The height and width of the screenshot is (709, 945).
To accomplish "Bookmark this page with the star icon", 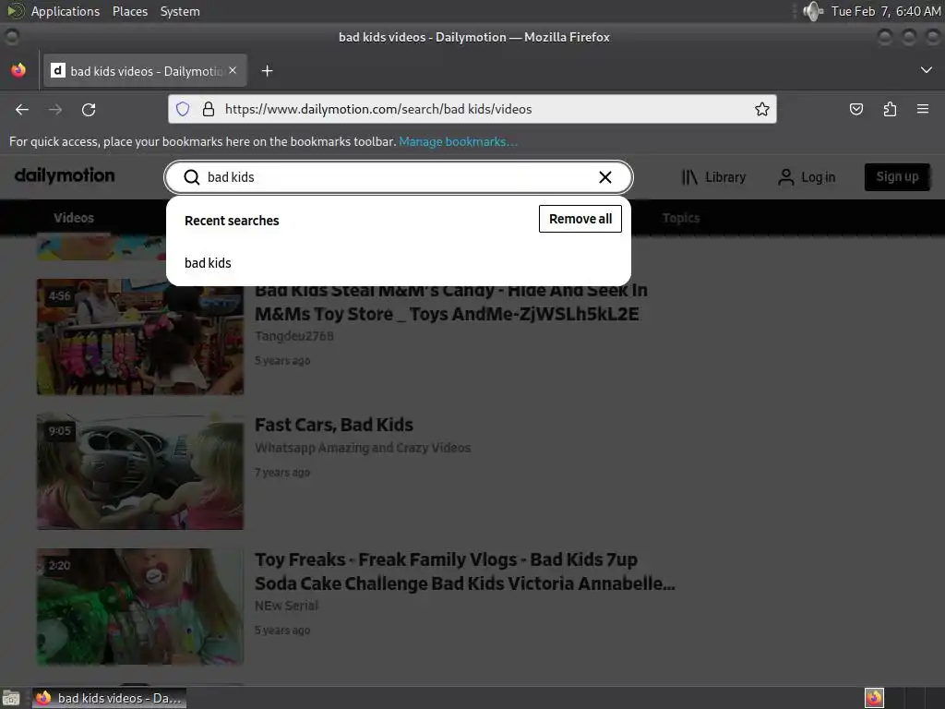I will 761,109.
